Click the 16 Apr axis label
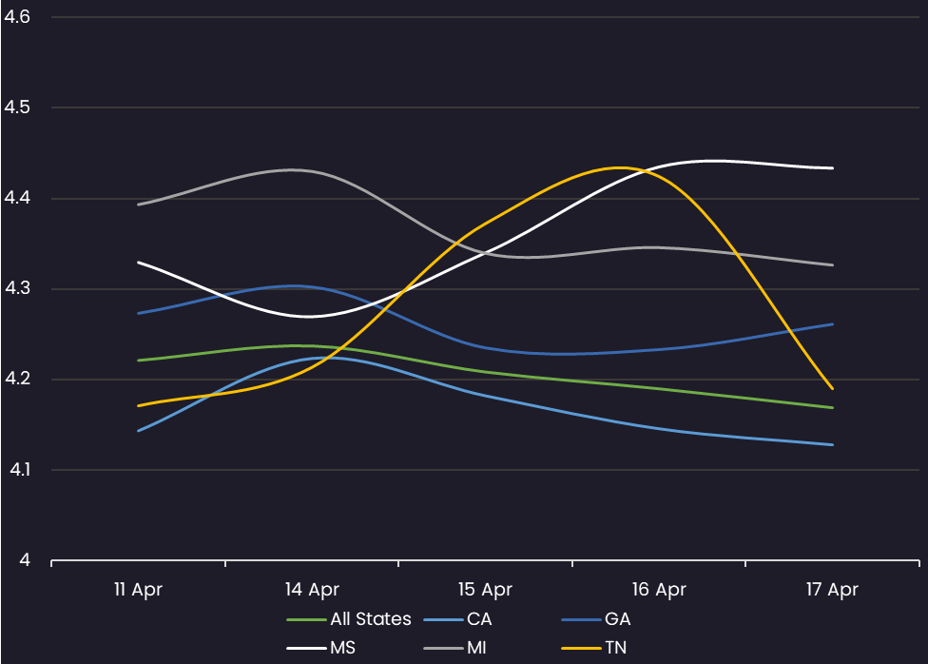 (x=659, y=590)
